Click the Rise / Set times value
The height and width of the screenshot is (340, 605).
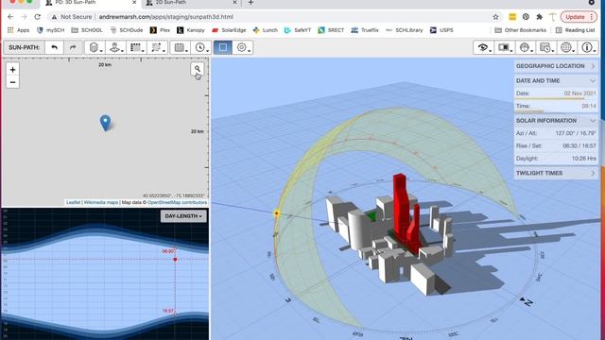pos(579,146)
